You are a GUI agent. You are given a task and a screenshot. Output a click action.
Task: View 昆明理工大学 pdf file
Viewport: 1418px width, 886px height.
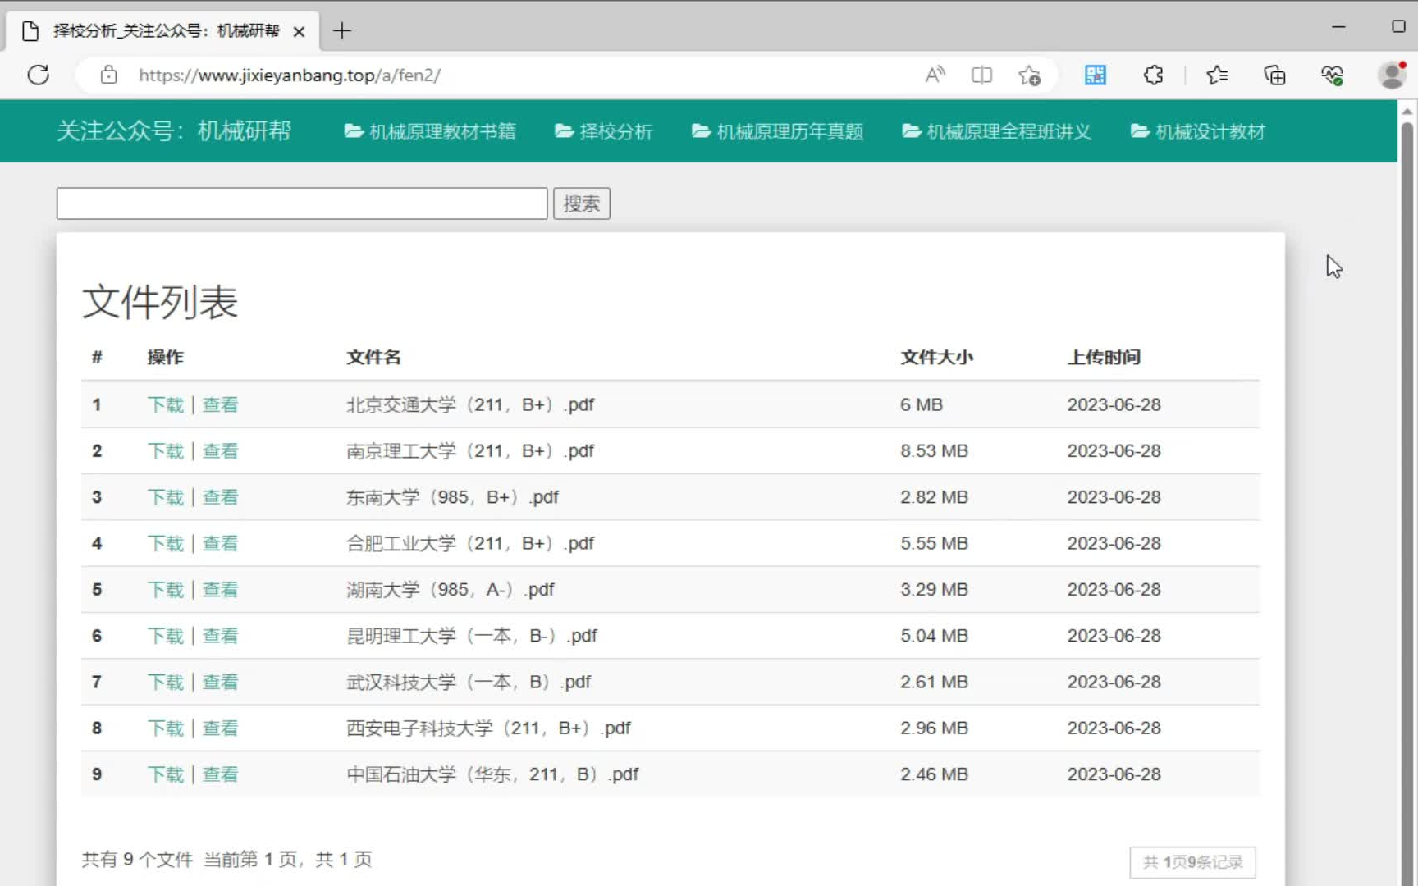pos(220,636)
